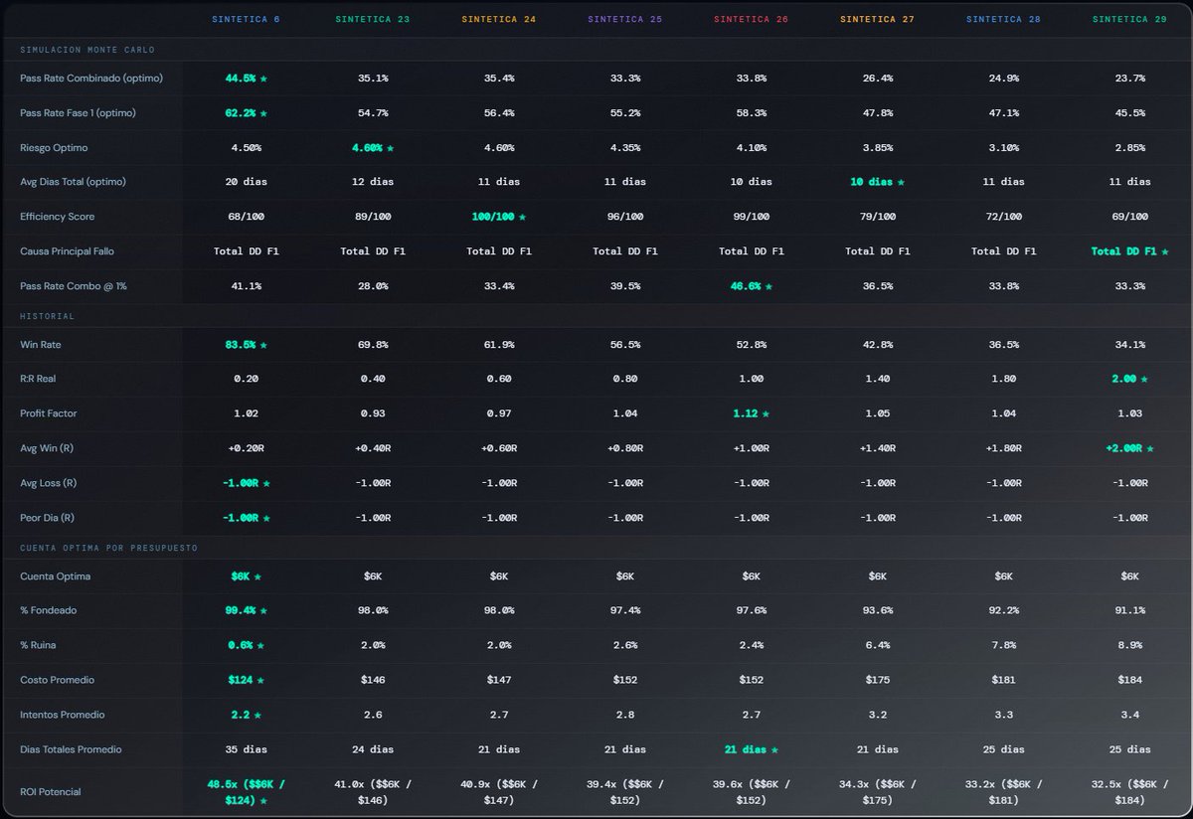Image resolution: width=1193 pixels, height=819 pixels.
Task: Select the highlighted $6K Cuenta Optima value
Action: pyautogui.click(x=241, y=576)
